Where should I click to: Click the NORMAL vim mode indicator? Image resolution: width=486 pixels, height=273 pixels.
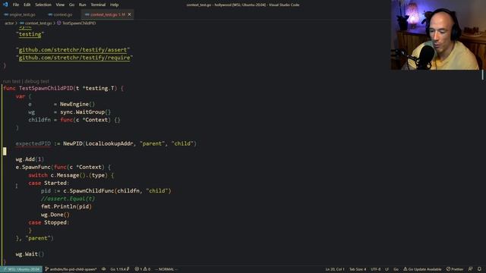coord(166,269)
